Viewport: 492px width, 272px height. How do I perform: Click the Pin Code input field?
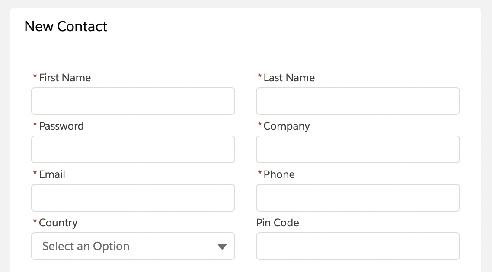pos(358,246)
